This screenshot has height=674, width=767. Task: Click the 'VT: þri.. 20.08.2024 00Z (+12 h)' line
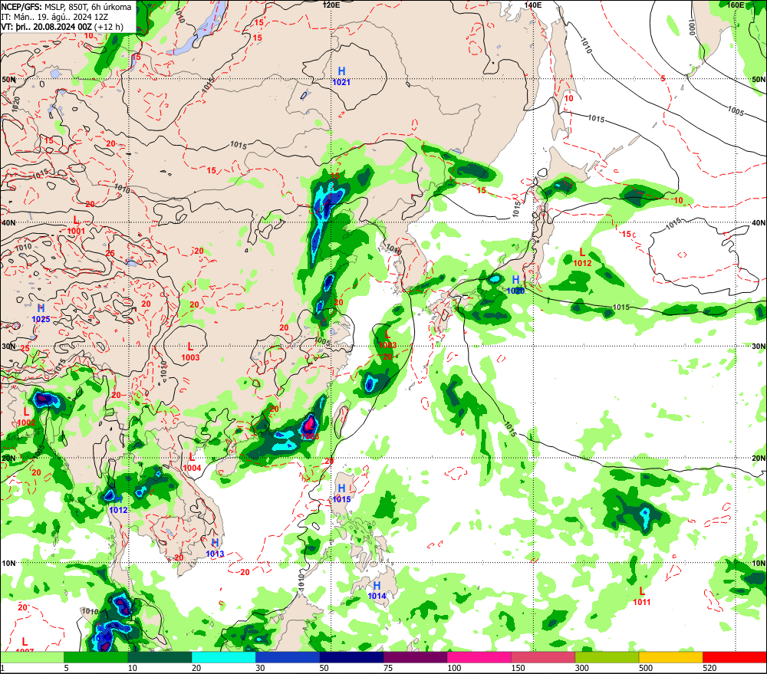[x=62, y=27]
